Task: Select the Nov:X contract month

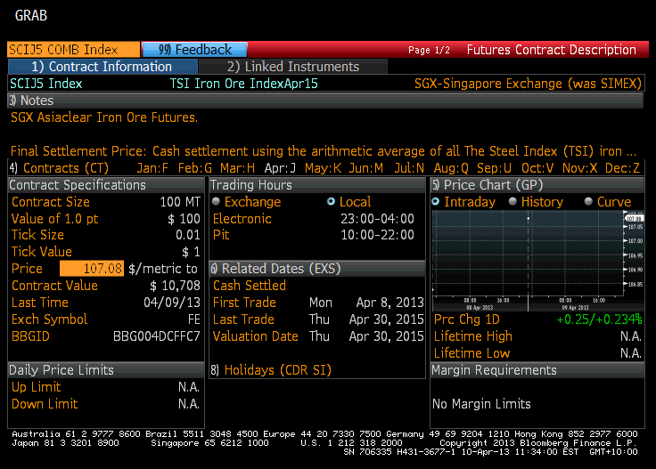Action: tap(579, 168)
